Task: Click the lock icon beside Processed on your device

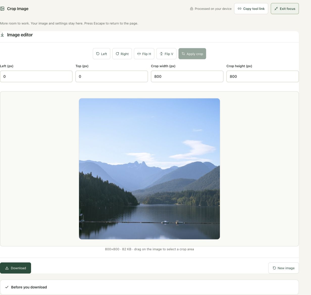Action: 192,9
